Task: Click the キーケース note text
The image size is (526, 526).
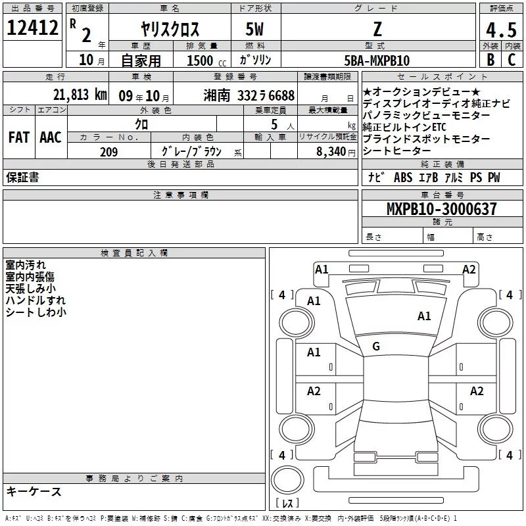Action: (34, 491)
